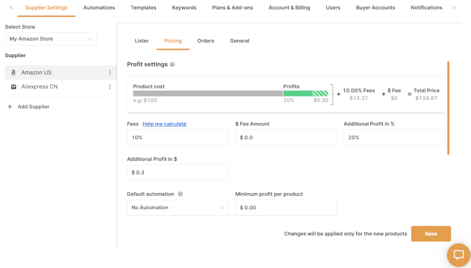The image size is (471, 268).
Task: Click the Amazon logo icon
Action: click(13, 72)
